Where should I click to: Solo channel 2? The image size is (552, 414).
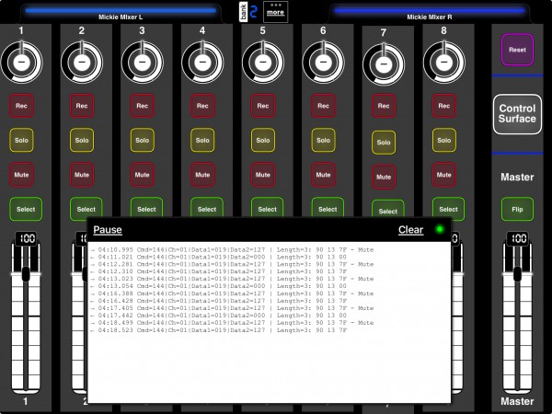[x=82, y=140]
